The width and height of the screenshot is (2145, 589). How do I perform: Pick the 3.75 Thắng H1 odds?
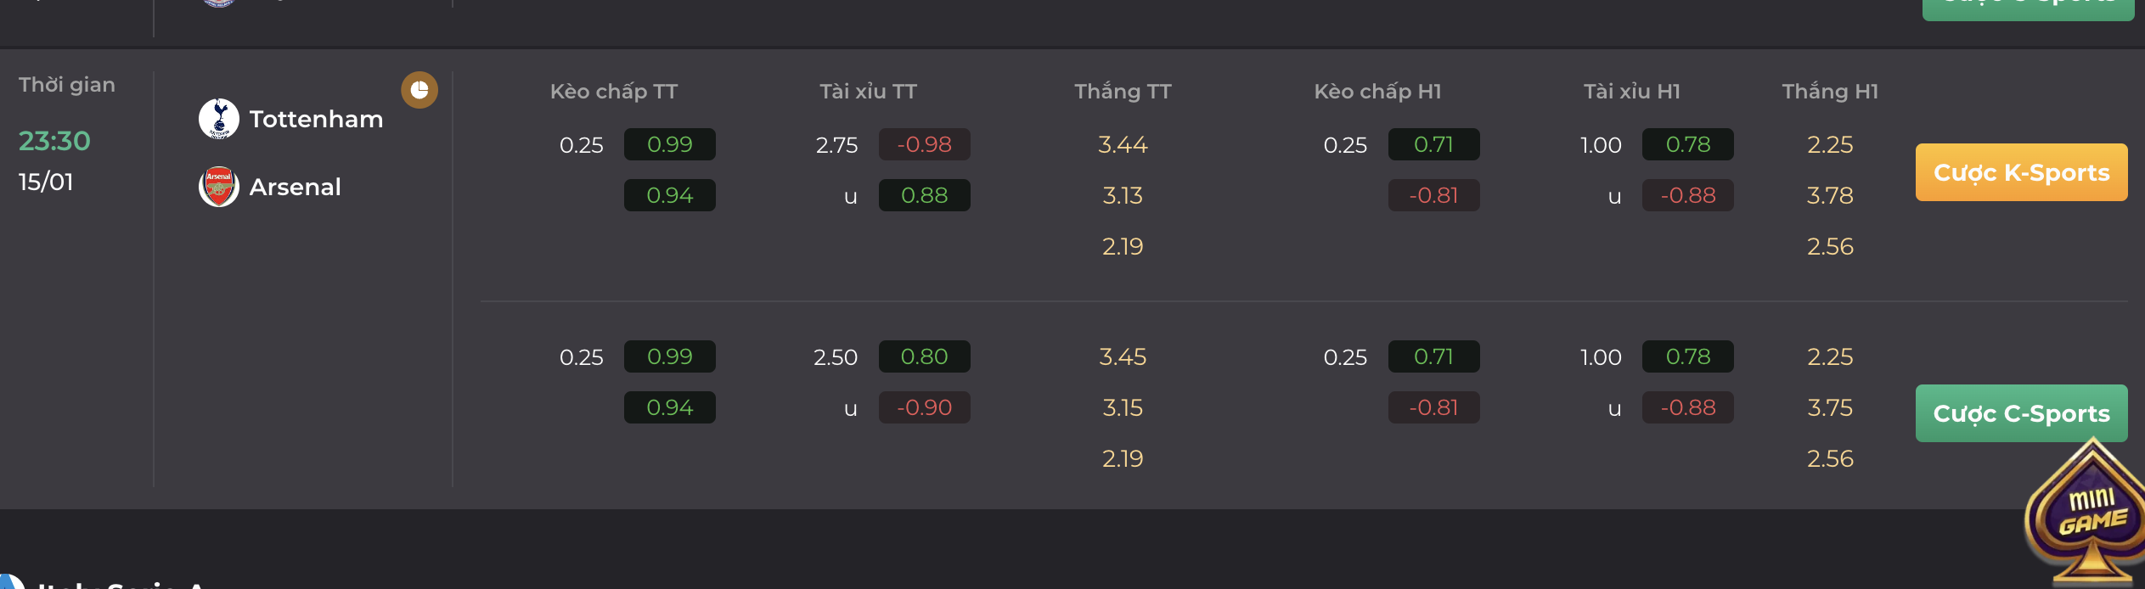click(1830, 407)
